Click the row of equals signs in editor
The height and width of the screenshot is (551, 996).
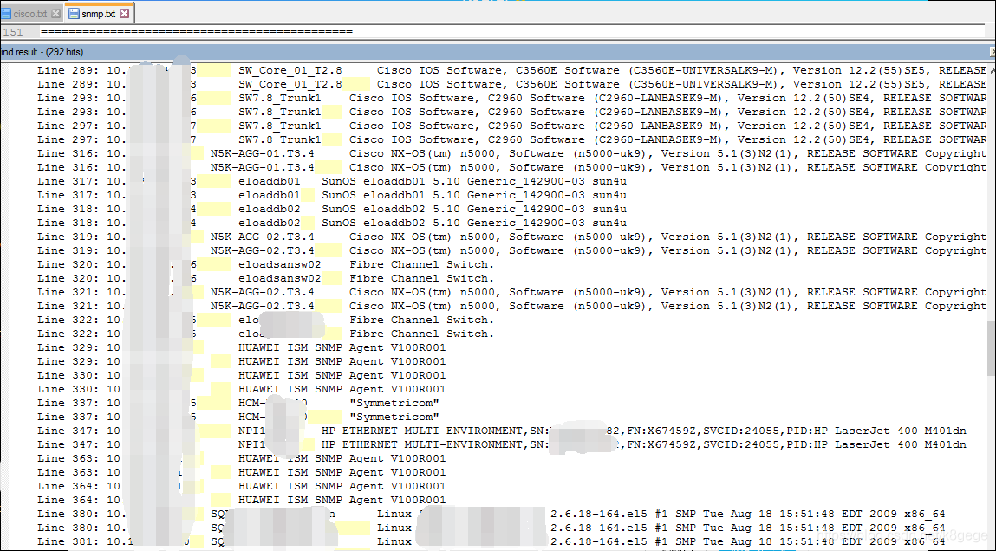point(196,31)
